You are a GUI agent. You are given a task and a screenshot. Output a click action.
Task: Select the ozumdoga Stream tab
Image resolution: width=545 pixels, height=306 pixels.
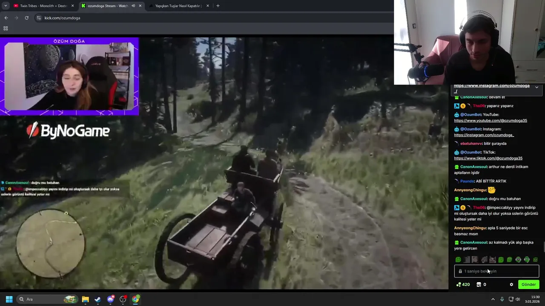pyautogui.click(x=112, y=6)
